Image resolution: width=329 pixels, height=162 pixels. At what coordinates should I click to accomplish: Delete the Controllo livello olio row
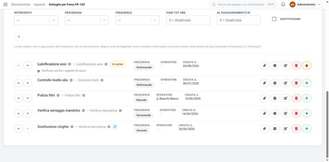point(296,83)
